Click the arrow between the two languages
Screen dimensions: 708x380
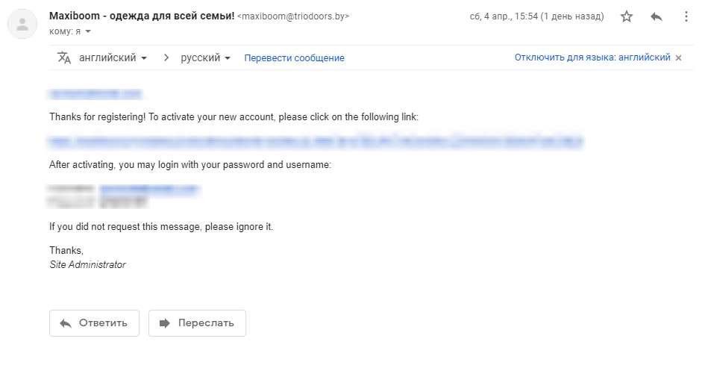click(166, 57)
